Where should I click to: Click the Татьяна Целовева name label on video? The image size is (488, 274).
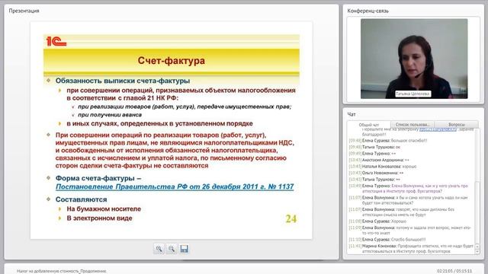pyautogui.click(x=413, y=94)
